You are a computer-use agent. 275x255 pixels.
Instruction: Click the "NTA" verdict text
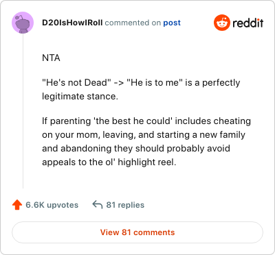[51, 58]
